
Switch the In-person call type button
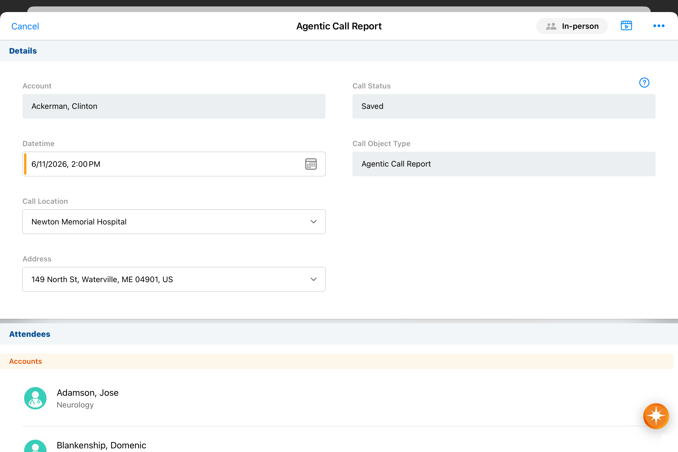[x=572, y=26]
